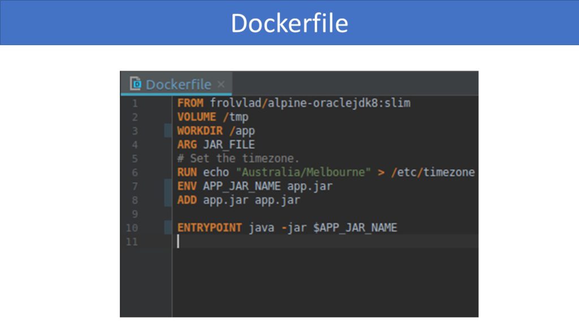Image resolution: width=579 pixels, height=325 pixels.
Task: Place the cursor on empty line 9
Action: (325, 214)
